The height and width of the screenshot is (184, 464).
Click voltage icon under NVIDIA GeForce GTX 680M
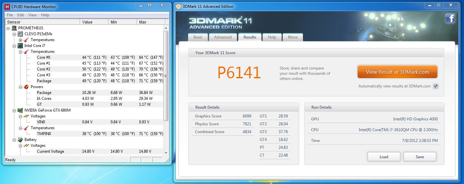click(26, 116)
